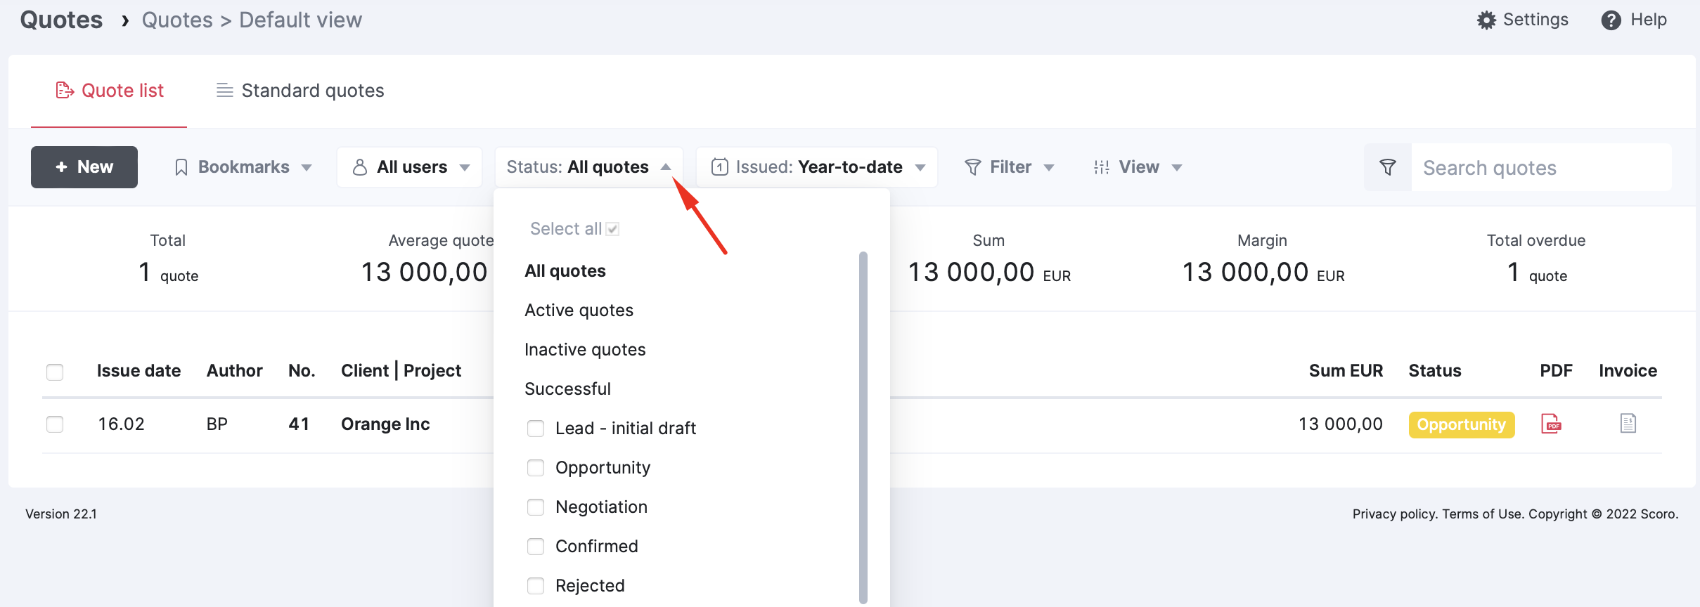This screenshot has width=1700, height=607.
Task: Open quote number 41
Action: click(299, 424)
